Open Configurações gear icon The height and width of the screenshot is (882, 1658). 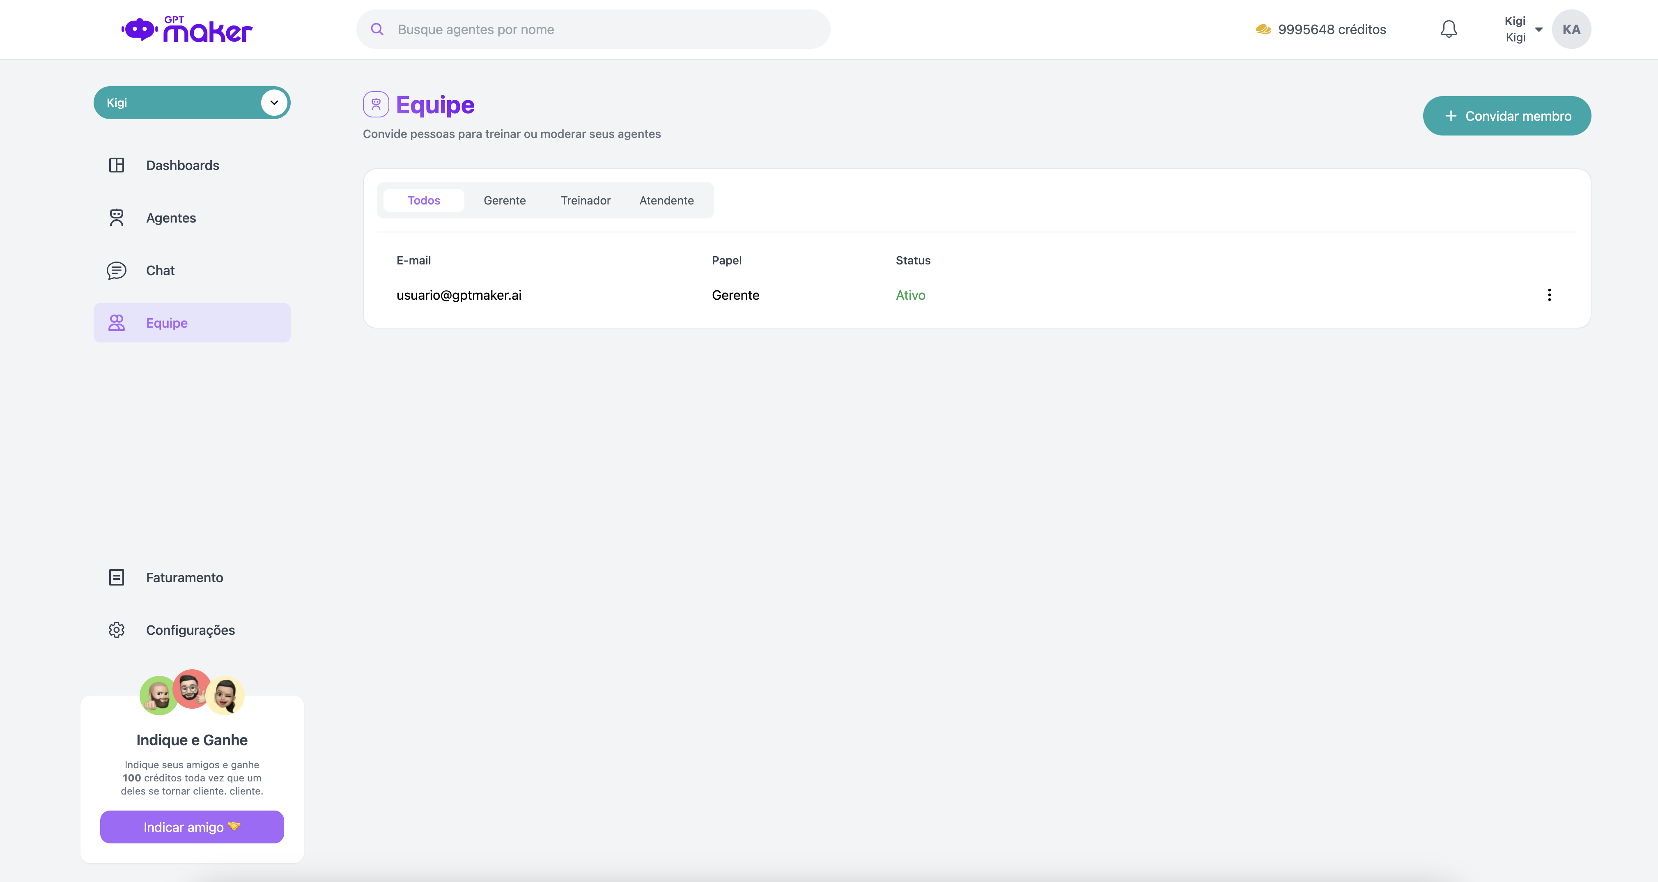point(117,629)
